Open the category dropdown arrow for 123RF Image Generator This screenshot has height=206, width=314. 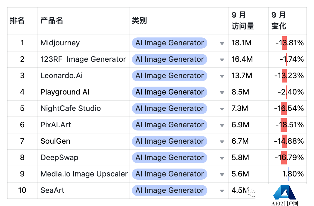(222, 60)
